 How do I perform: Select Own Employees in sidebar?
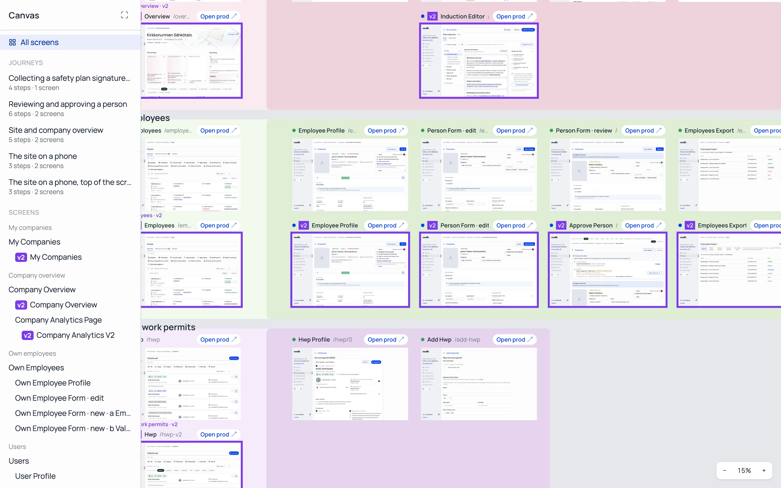36,368
